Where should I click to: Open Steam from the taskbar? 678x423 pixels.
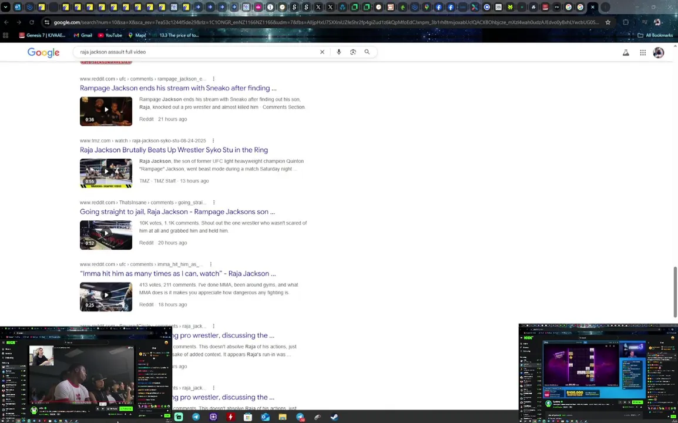(334, 417)
